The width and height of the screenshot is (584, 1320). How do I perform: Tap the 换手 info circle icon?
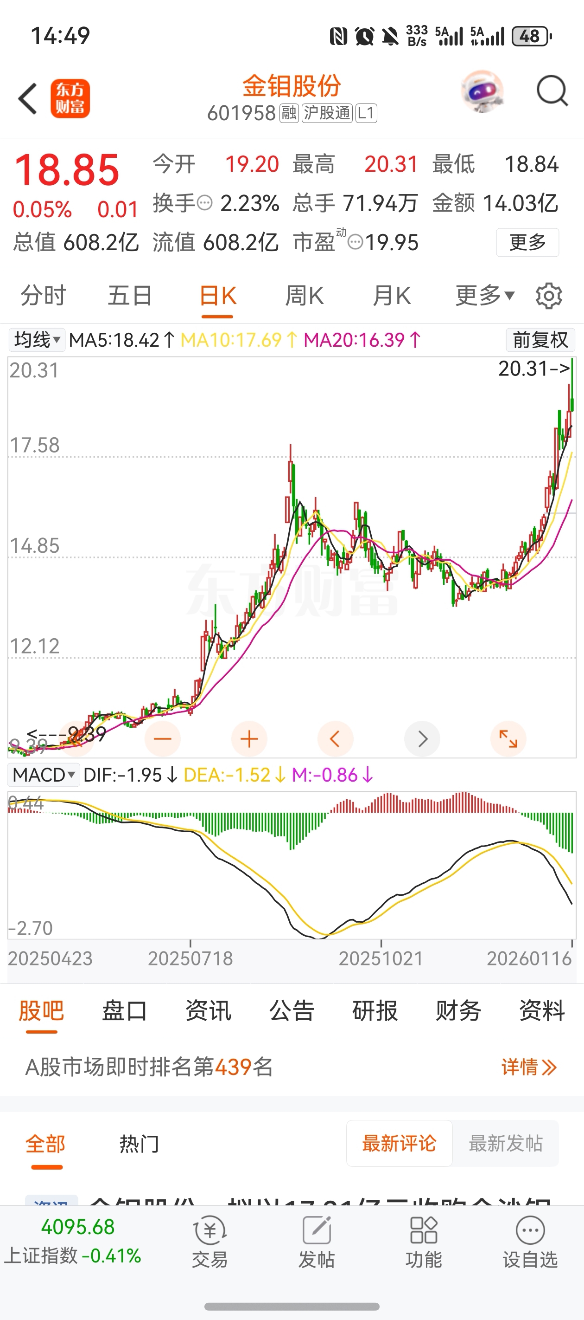click(x=205, y=203)
